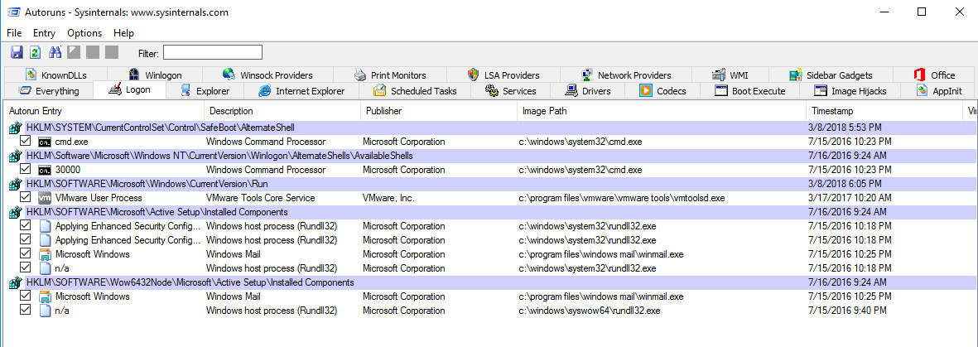
Task: Click the Refresh toolbar icon
Action: click(x=35, y=53)
